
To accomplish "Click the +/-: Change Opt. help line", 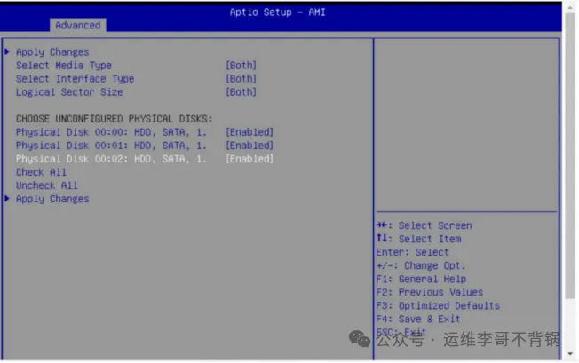I will coord(421,265).
